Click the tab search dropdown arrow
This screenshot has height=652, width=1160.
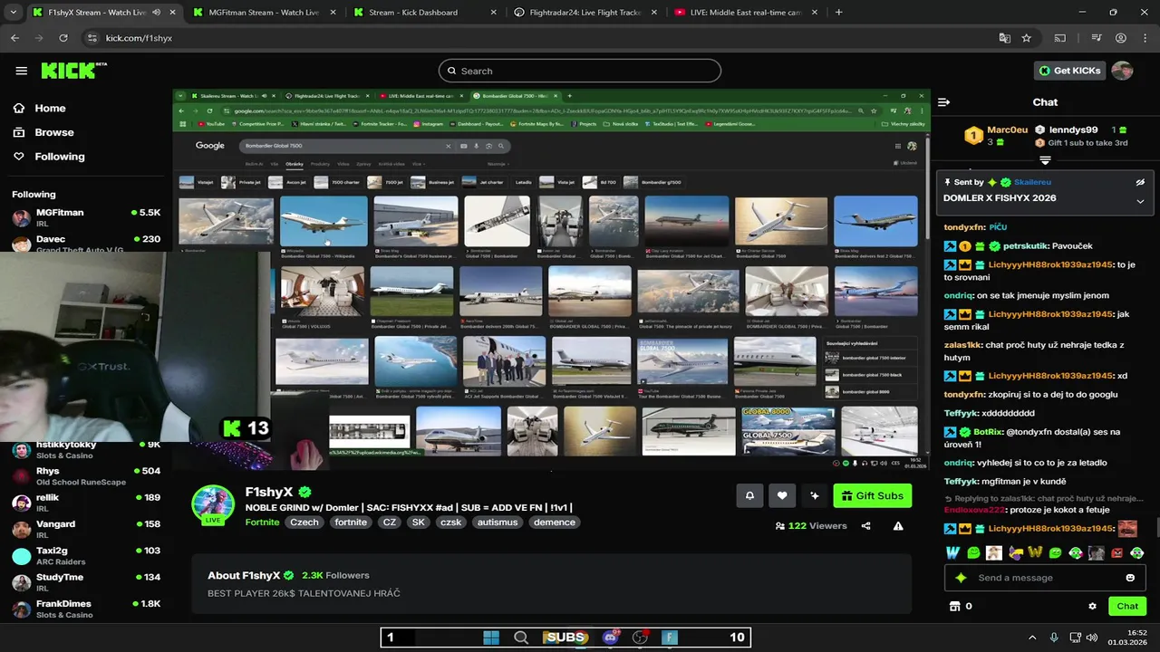pos(14,13)
